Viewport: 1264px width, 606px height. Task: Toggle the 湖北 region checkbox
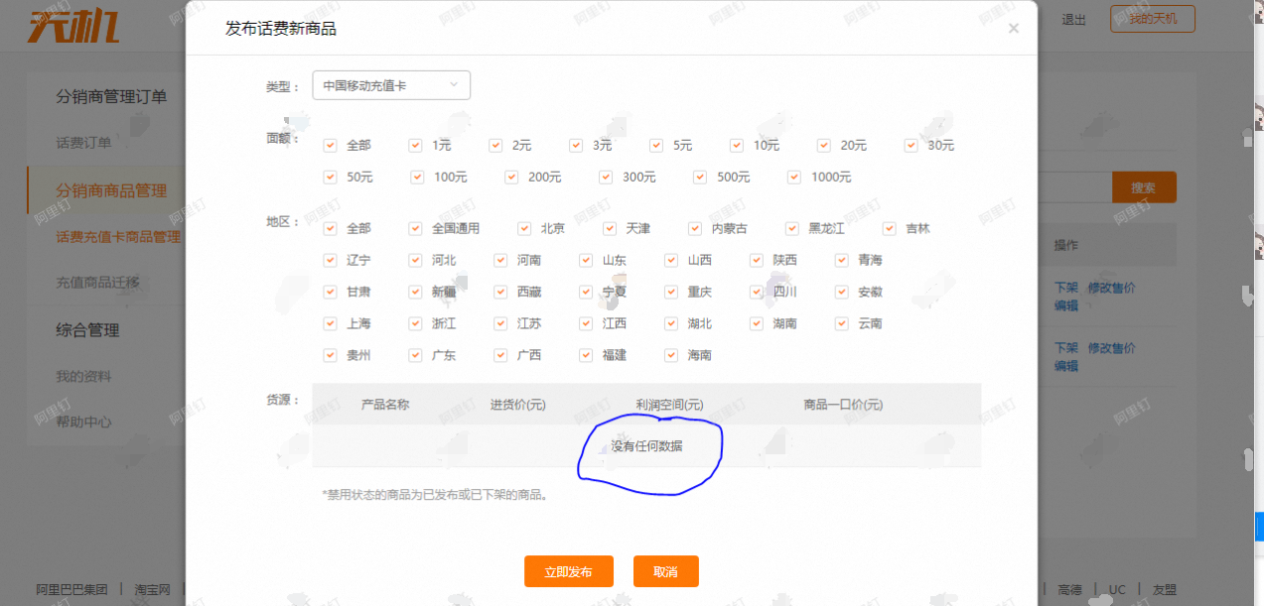click(671, 323)
